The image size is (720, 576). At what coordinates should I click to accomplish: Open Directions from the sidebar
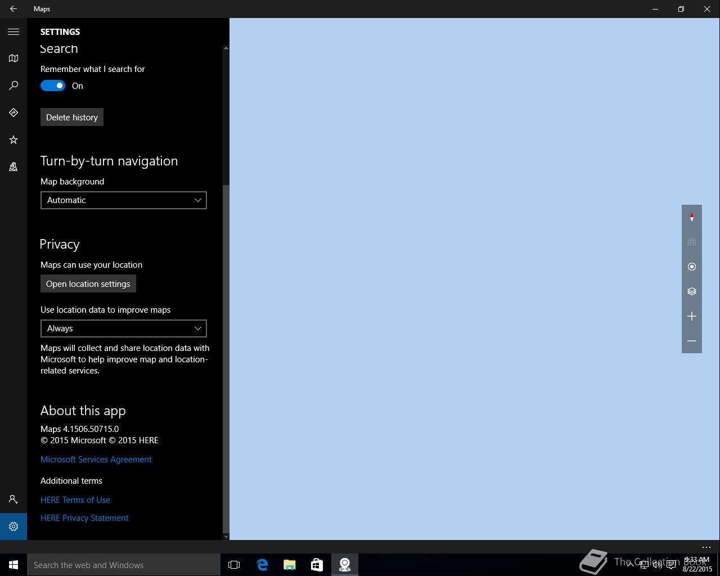13,112
